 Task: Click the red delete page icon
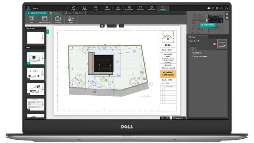215,44
